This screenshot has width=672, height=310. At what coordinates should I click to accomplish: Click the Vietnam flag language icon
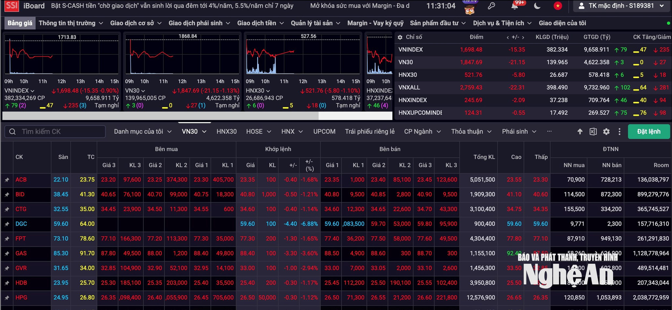click(x=558, y=6)
